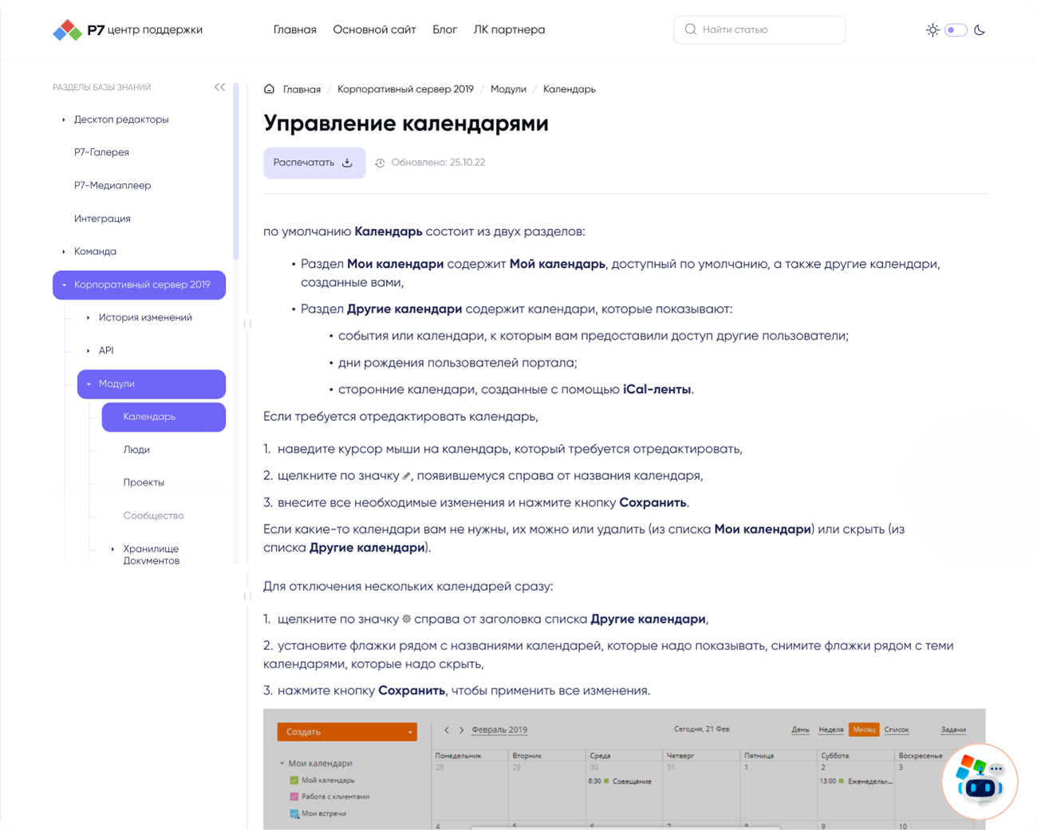Image resolution: width=1037 pixels, height=830 pixels.
Task: Expand the История изменений subsection
Action: point(89,317)
